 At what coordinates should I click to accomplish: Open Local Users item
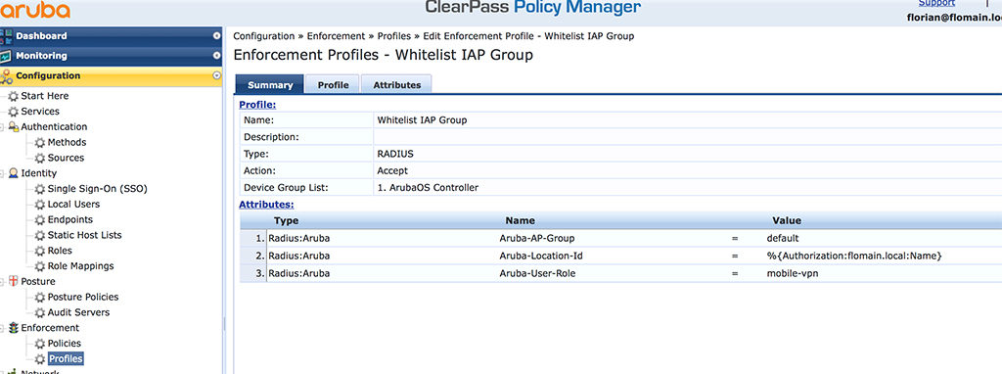(x=74, y=205)
